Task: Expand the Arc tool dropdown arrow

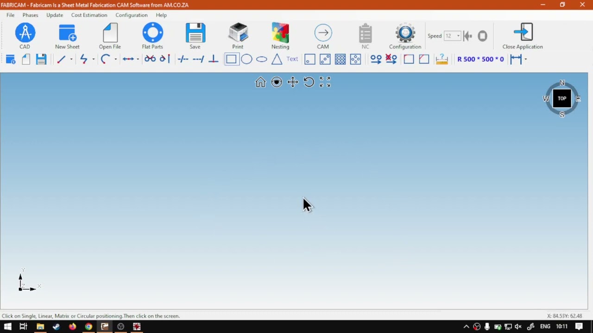Action: tap(115, 59)
